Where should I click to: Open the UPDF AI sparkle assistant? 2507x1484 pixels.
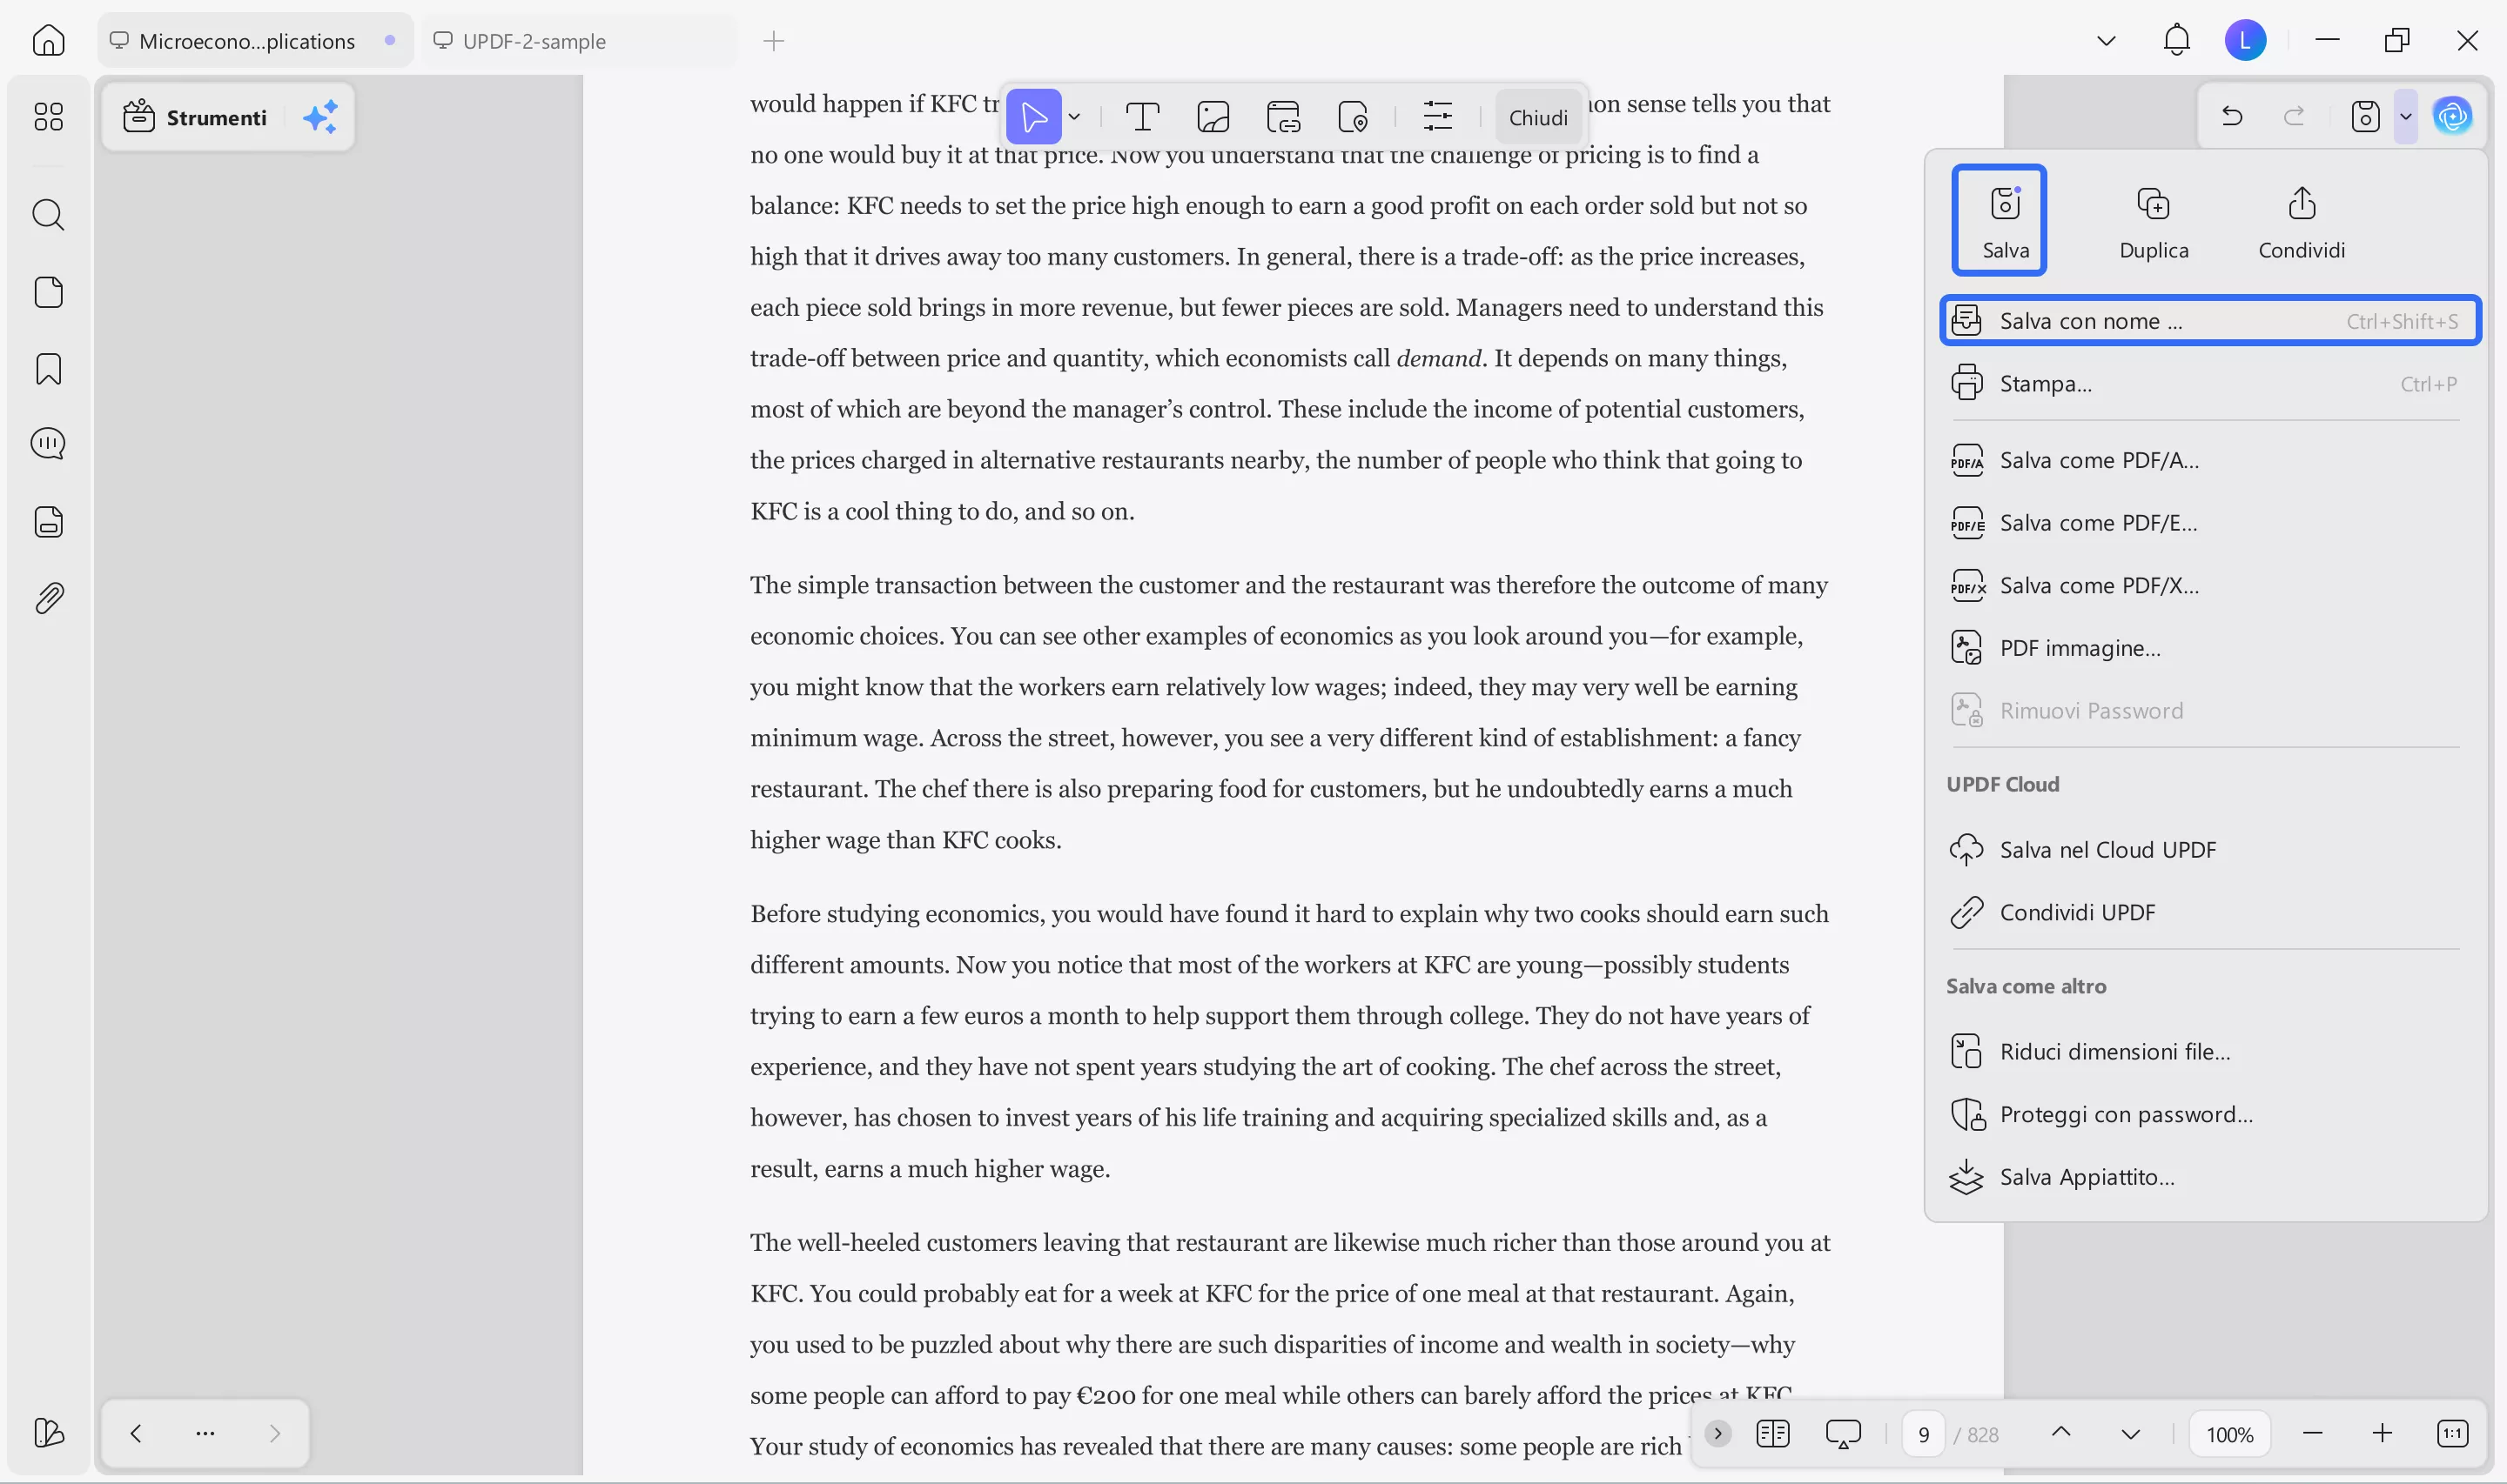coord(320,117)
